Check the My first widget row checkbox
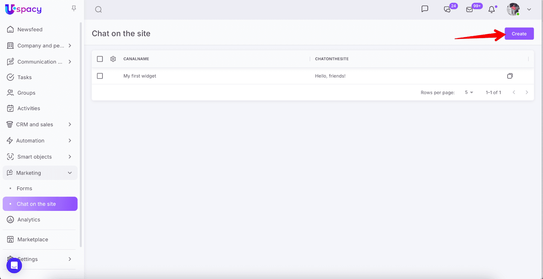 100,76
